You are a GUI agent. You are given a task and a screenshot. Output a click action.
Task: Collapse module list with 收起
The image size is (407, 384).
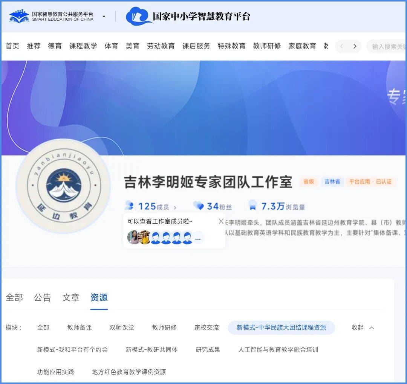pos(363,328)
